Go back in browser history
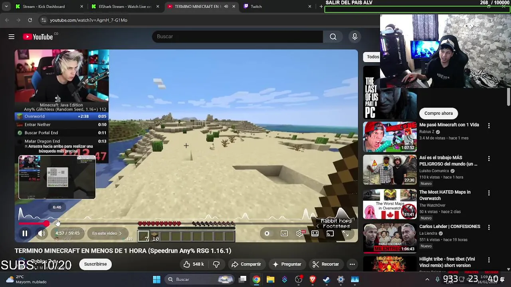This screenshot has height=287, width=511. point(7,20)
